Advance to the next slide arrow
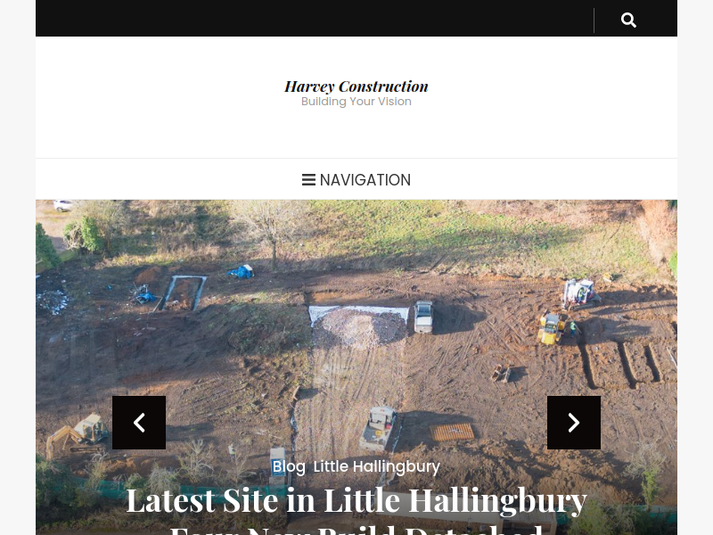Screen dimensions: 713x535 click(574, 423)
